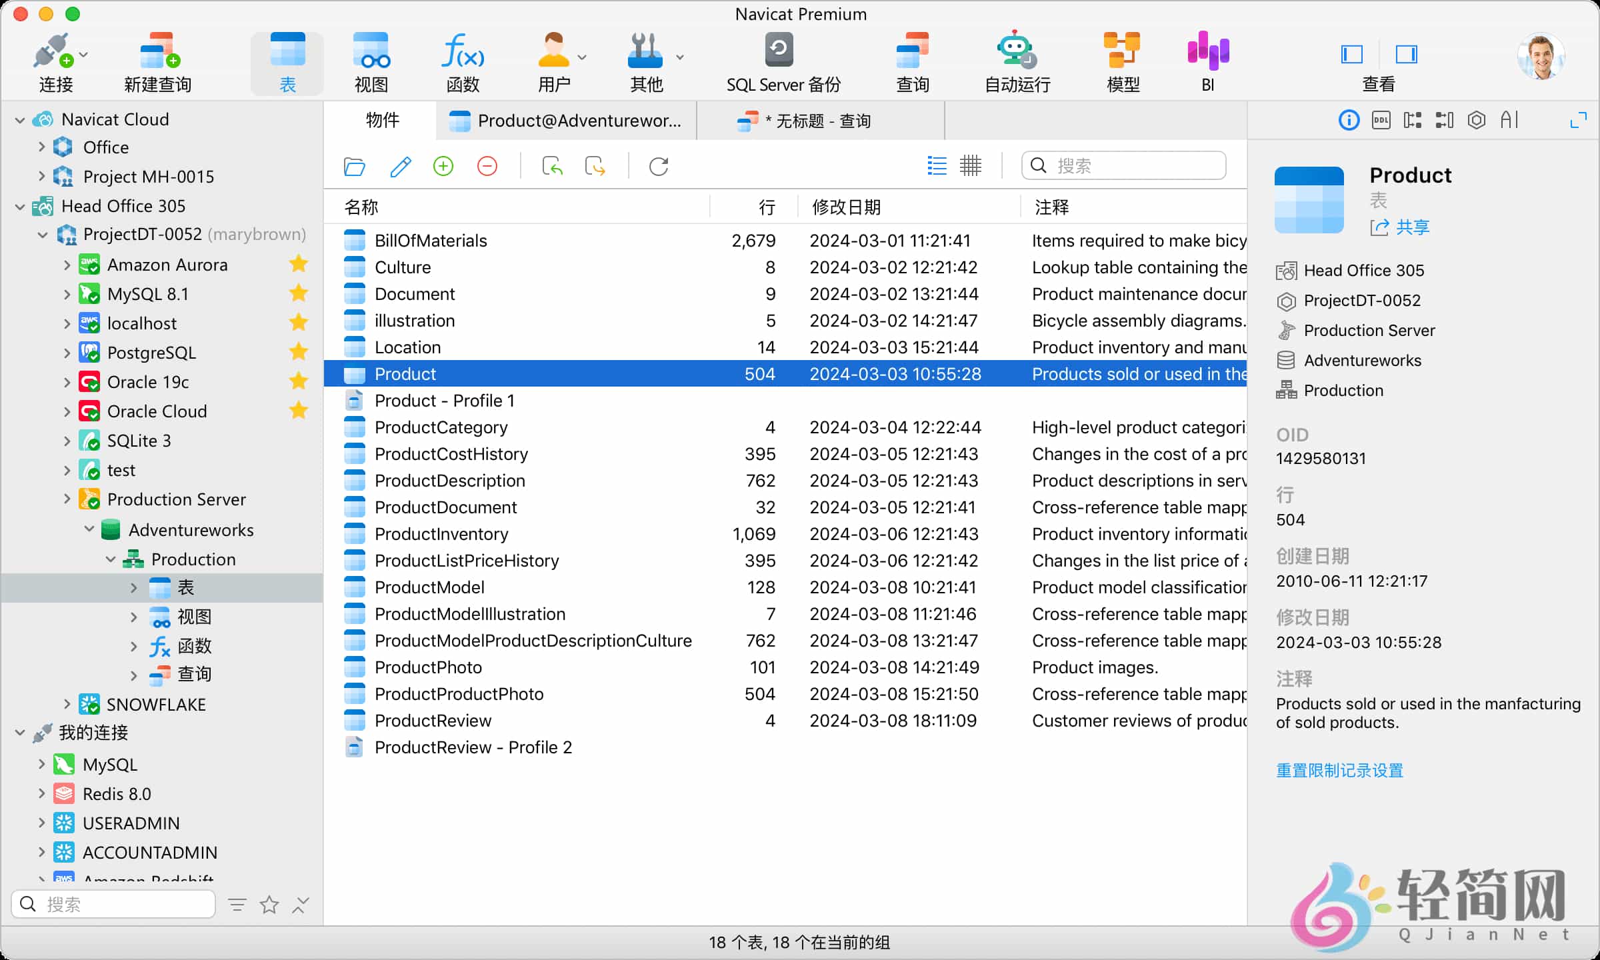The image size is (1600, 960).
Task: Show the DDL of Product in right panel
Action: coord(1381,120)
